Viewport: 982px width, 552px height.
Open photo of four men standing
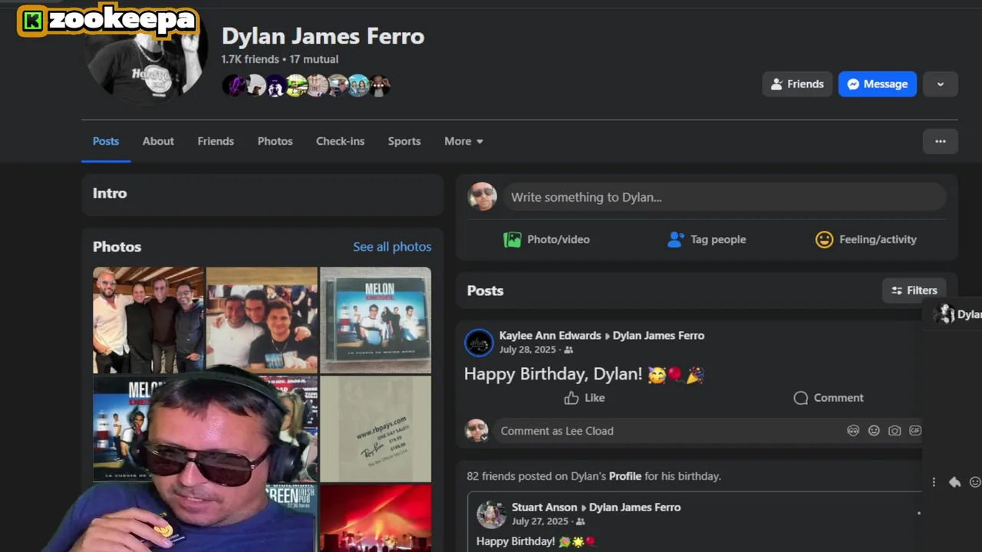pyautogui.click(x=148, y=320)
